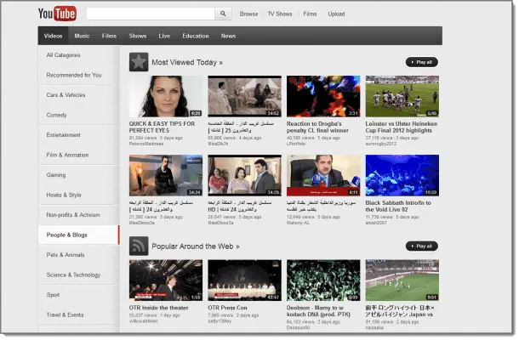Open the Black Sabbath Intro video thumbnail
The height and width of the screenshot is (340, 519).
click(402, 175)
